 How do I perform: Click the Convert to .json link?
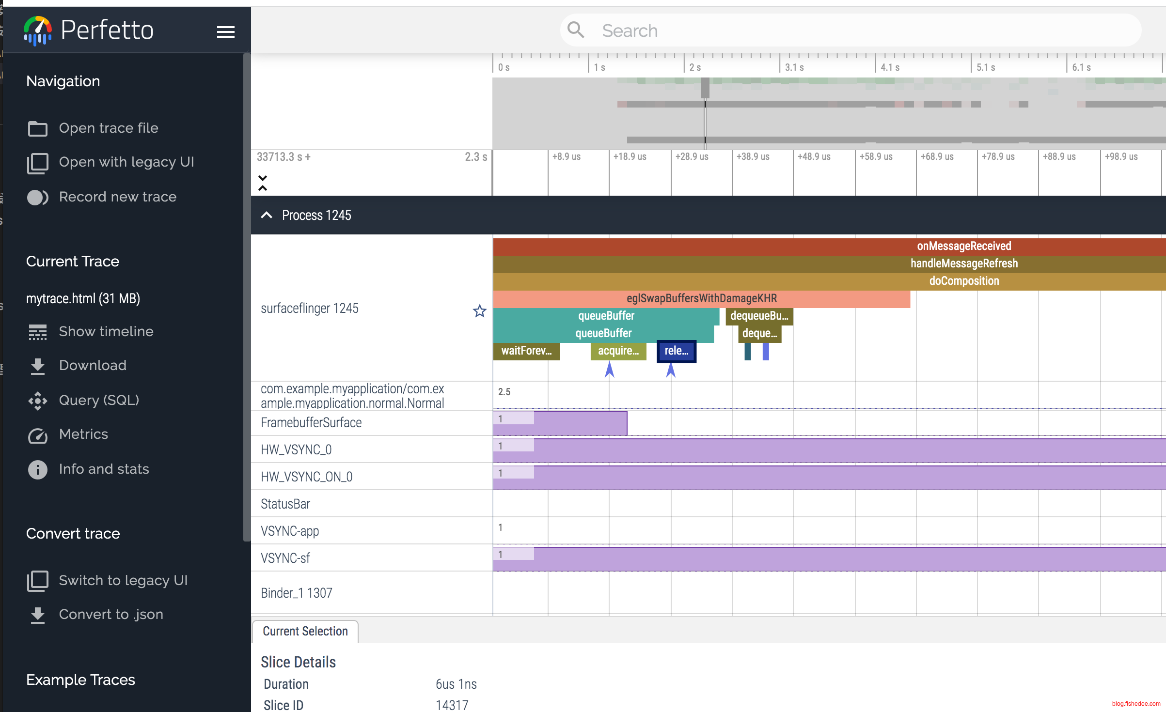click(111, 614)
